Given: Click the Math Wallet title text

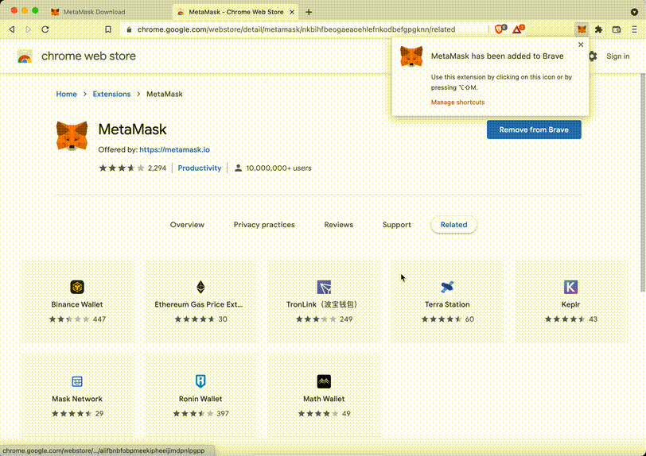Looking at the screenshot, I should (x=324, y=399).
